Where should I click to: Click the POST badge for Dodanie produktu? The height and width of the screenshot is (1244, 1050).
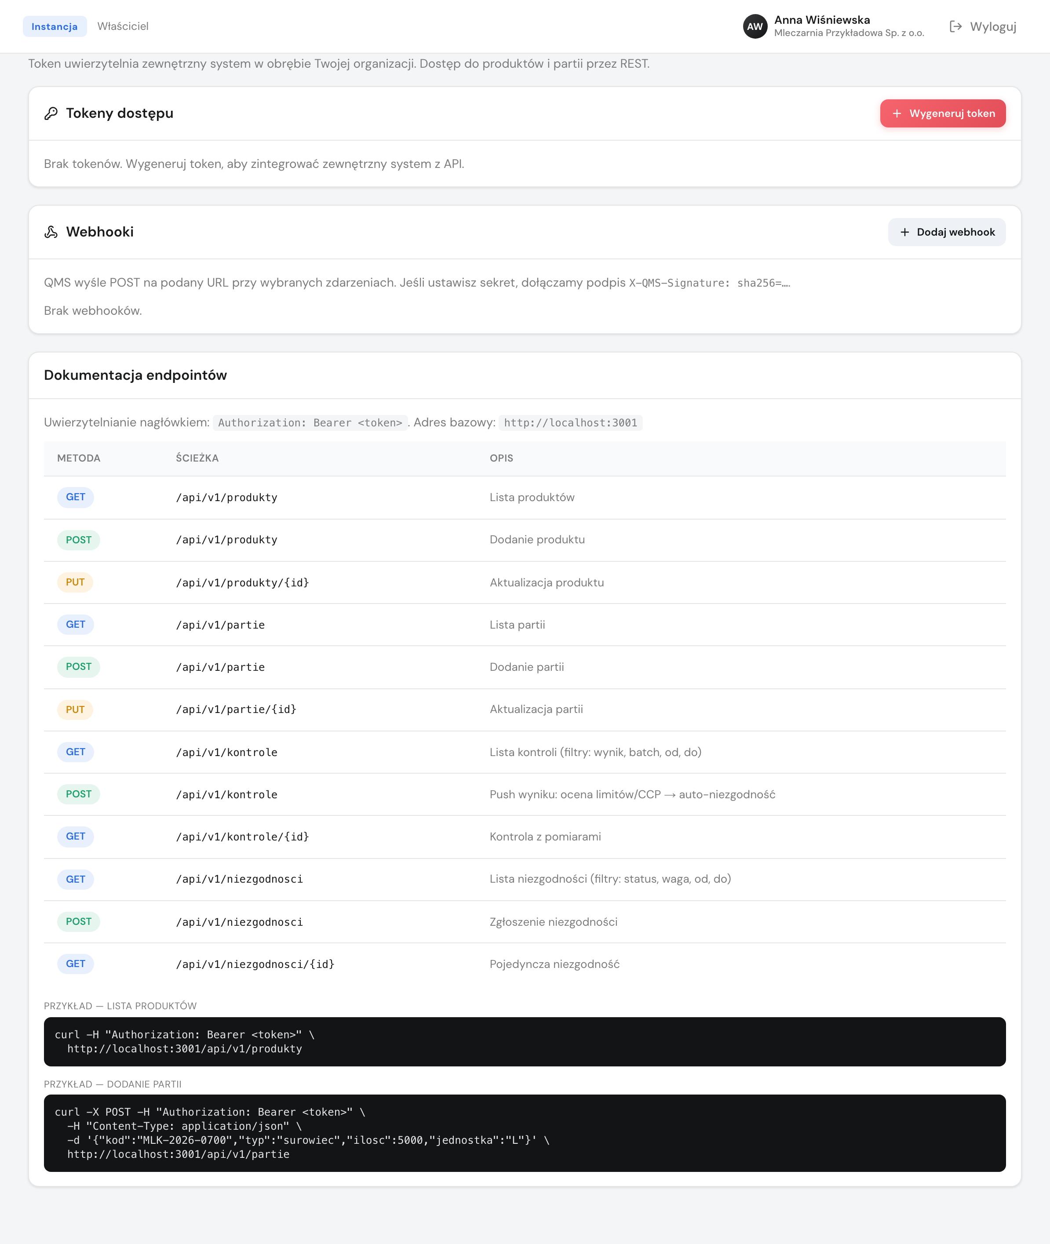tap(79, 540)
